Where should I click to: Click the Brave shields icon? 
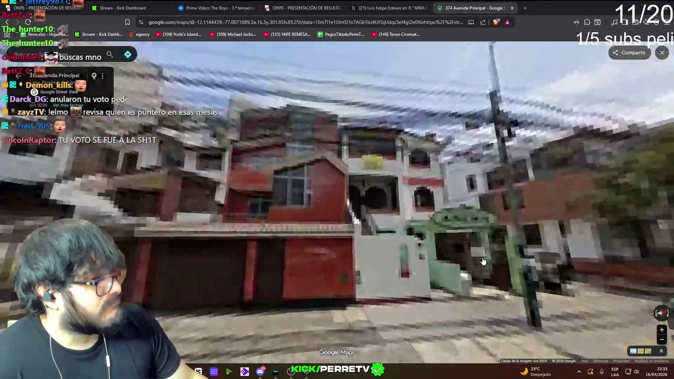495,22
